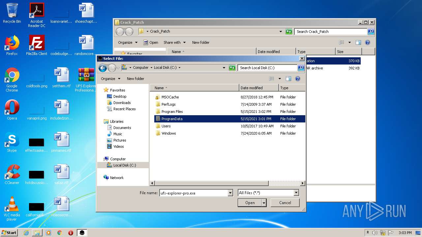Click the Back arrow in Select File dialog
The height and width of the screenshot is (237, 422).
[103, 68]
